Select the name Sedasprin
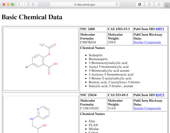 tap(95, 55)
